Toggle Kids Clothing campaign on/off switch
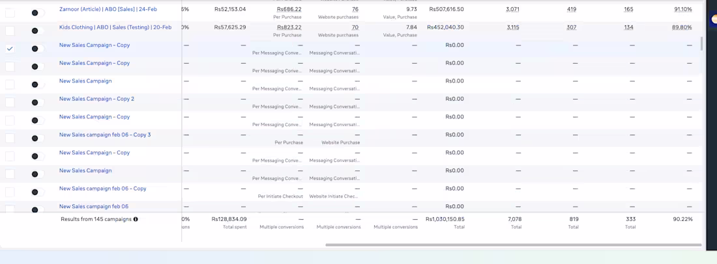The width and height of the screenshot is (717, 264). pos(37,31)
